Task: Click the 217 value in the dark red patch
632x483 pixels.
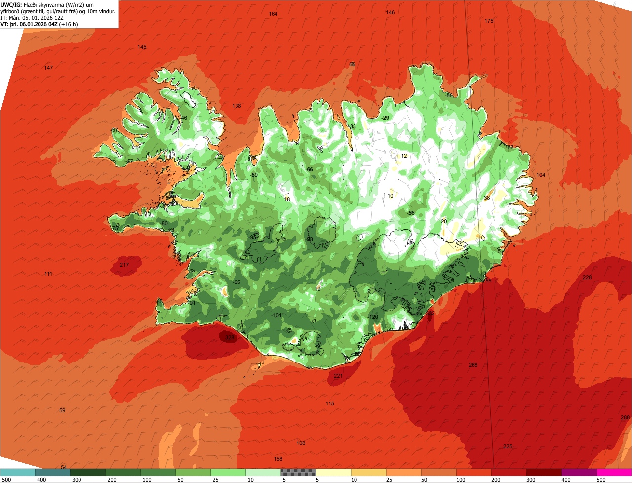Action: point(124,265)
